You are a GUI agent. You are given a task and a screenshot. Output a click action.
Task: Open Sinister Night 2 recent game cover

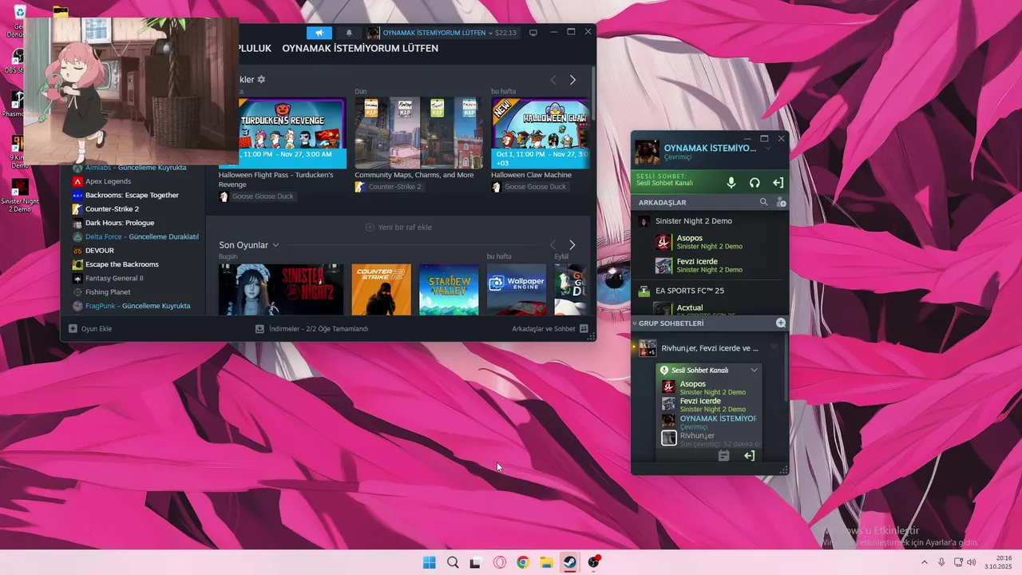pyautogui.click(x=281, y=289)
